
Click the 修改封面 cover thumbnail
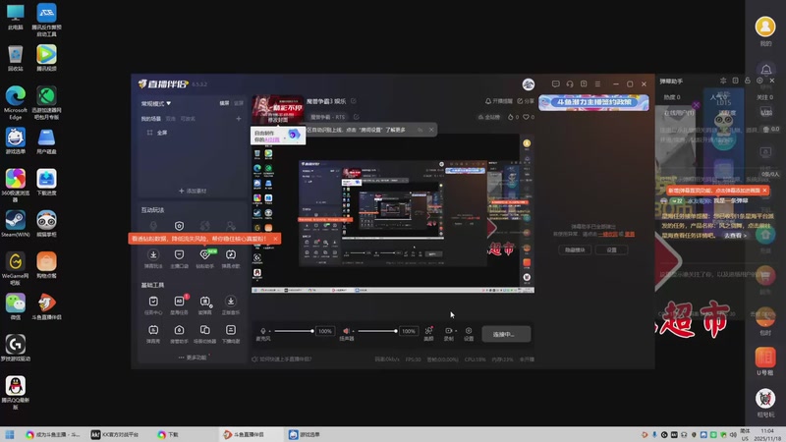pyautogui.click(x=278, y=110)
